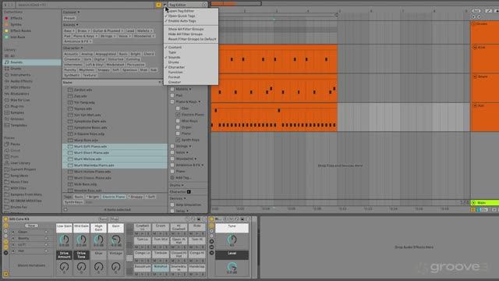The width and height of the screenshot is (499, 281).
Task: Check the Amp Simulation tag checkbox
Action: click(x=172, y=205)
